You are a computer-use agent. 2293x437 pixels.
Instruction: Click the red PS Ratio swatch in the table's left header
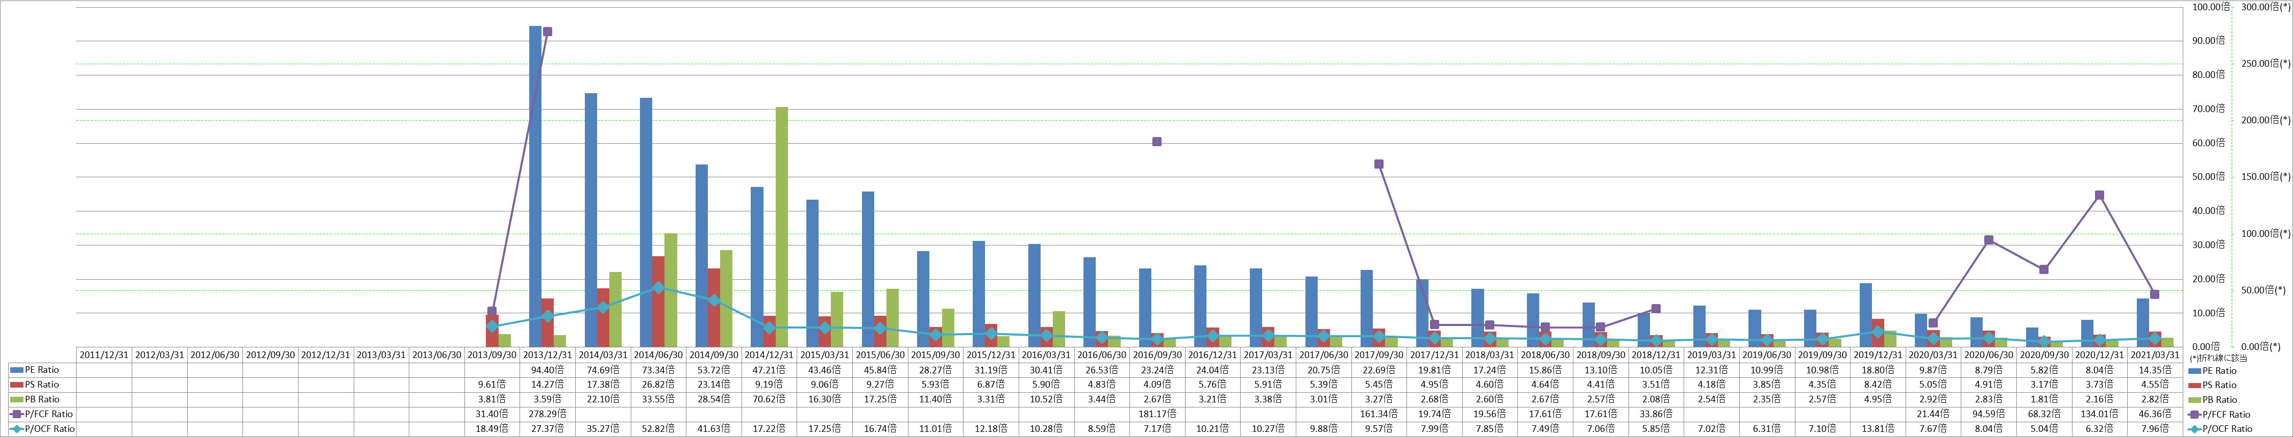click(x=17, y=385)
